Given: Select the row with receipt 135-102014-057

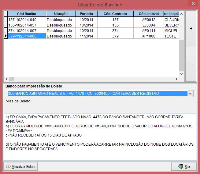Looking at the screenshot, I should [x=27, y=25].
